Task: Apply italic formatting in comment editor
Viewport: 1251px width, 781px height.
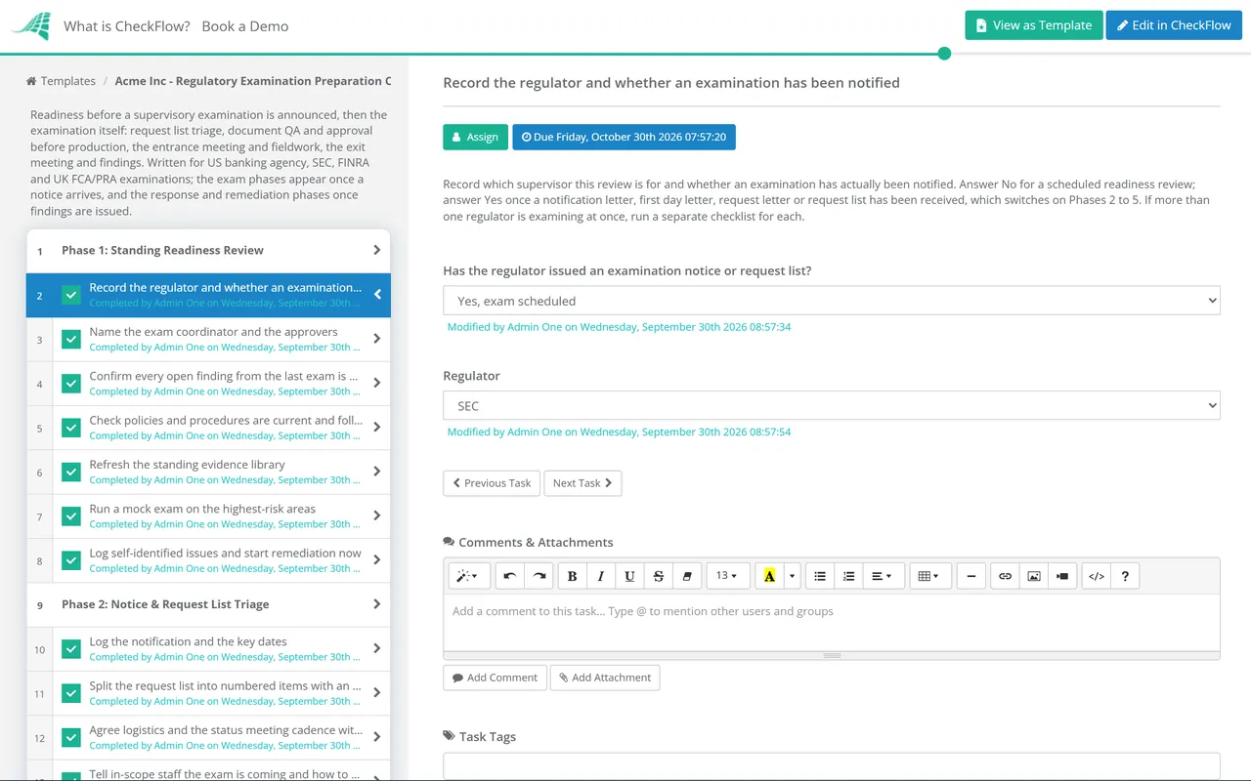Action: point(601,576)
